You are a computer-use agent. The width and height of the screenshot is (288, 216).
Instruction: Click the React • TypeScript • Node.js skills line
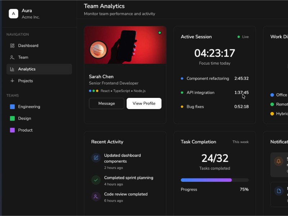(123, 91)
